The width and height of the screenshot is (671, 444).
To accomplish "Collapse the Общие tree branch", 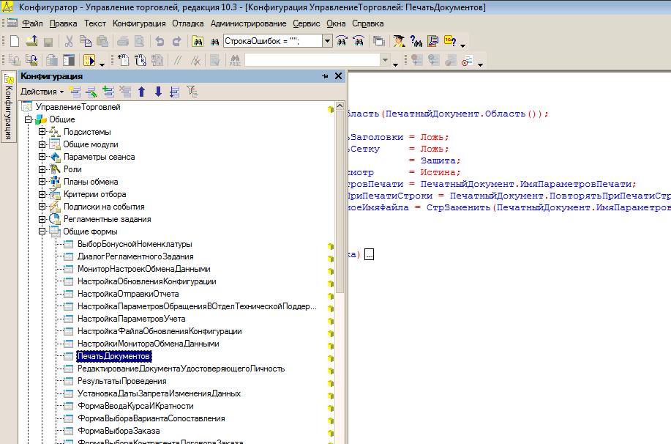I will click(x=29, y=119).
